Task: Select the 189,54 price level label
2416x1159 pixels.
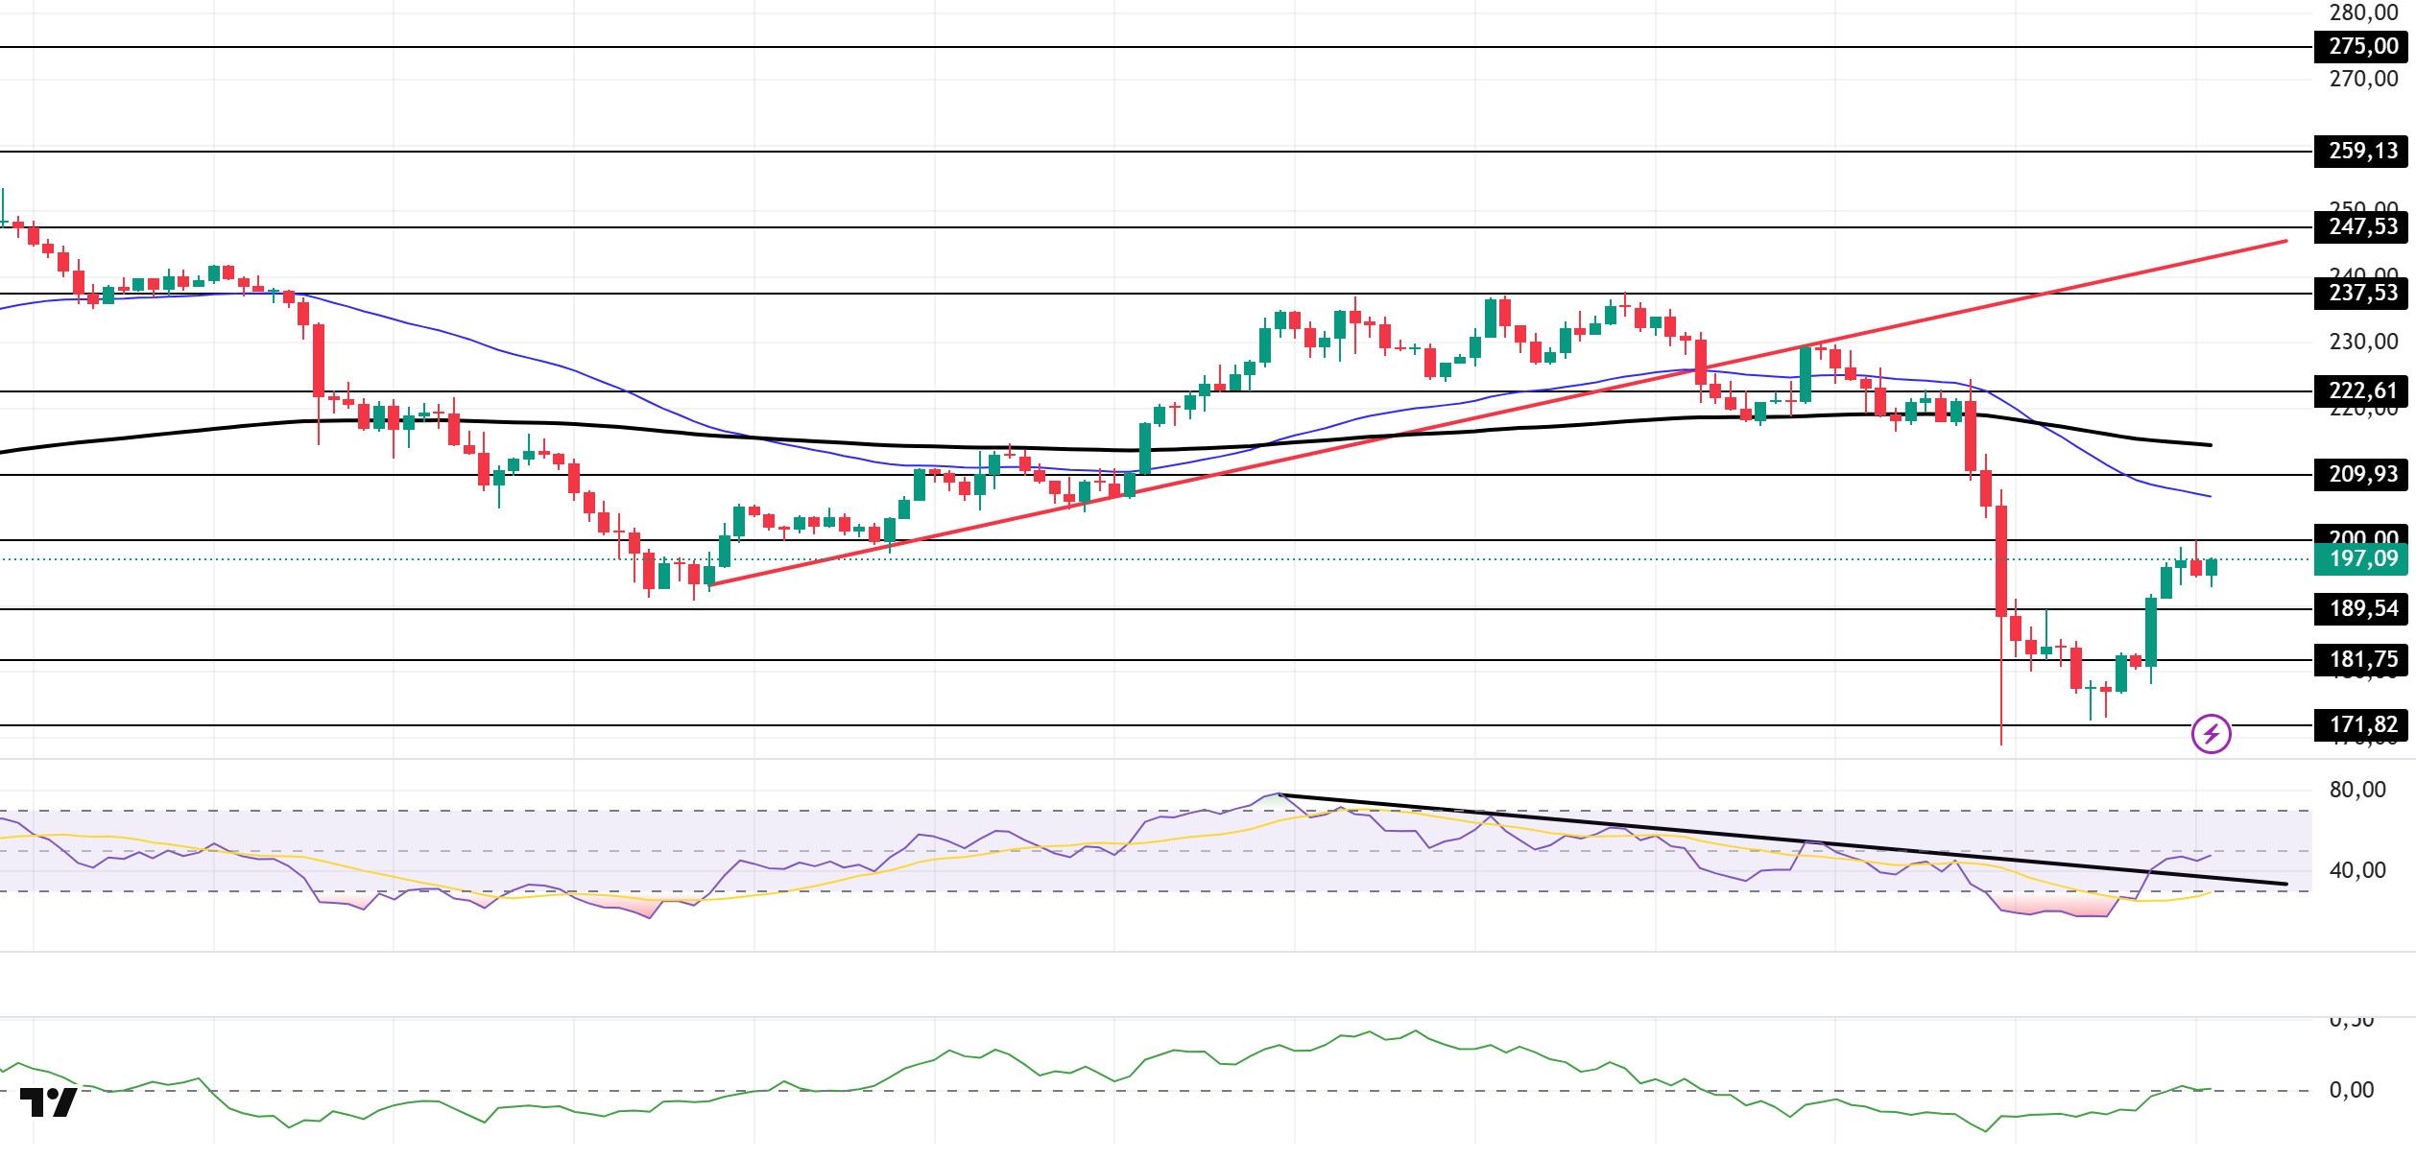Action: tap(2360, 608)
